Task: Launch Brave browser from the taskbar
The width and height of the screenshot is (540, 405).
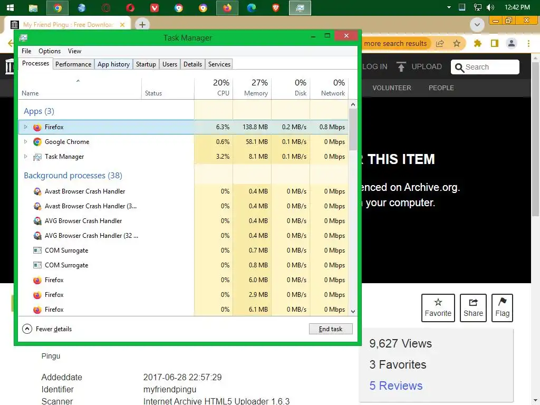Action: [276, 8]
